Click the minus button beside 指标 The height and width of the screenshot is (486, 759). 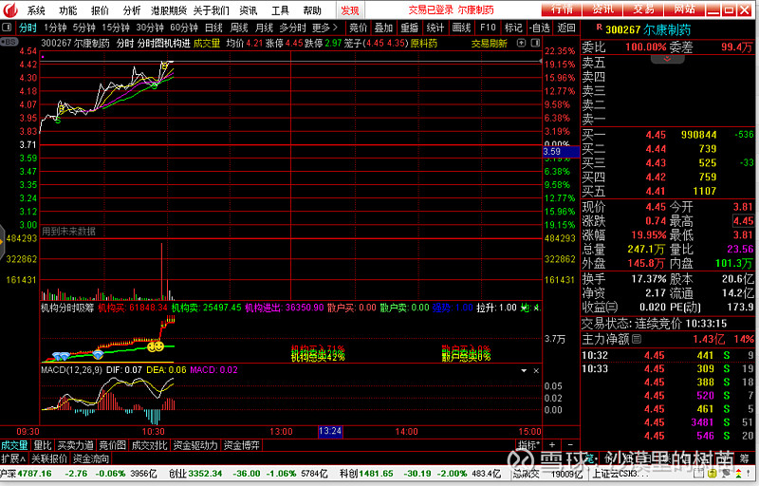tap(570, 444)
